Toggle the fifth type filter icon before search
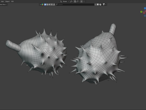Viewport: 146px width, 110px height. click(x=54, y=5)
